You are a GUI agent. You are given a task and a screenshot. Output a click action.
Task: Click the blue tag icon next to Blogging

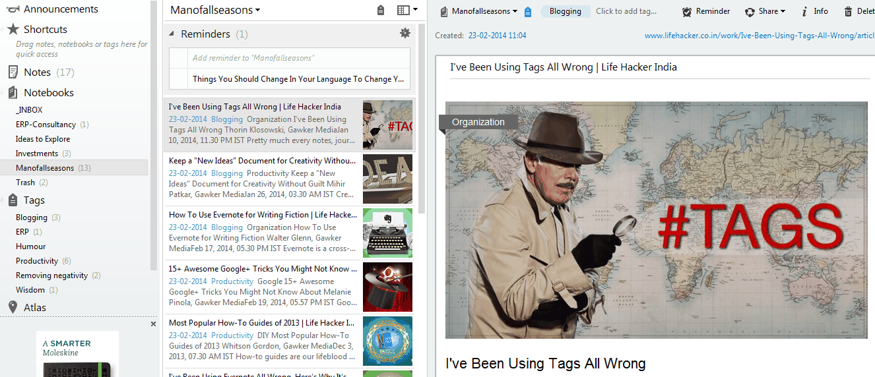527,11
